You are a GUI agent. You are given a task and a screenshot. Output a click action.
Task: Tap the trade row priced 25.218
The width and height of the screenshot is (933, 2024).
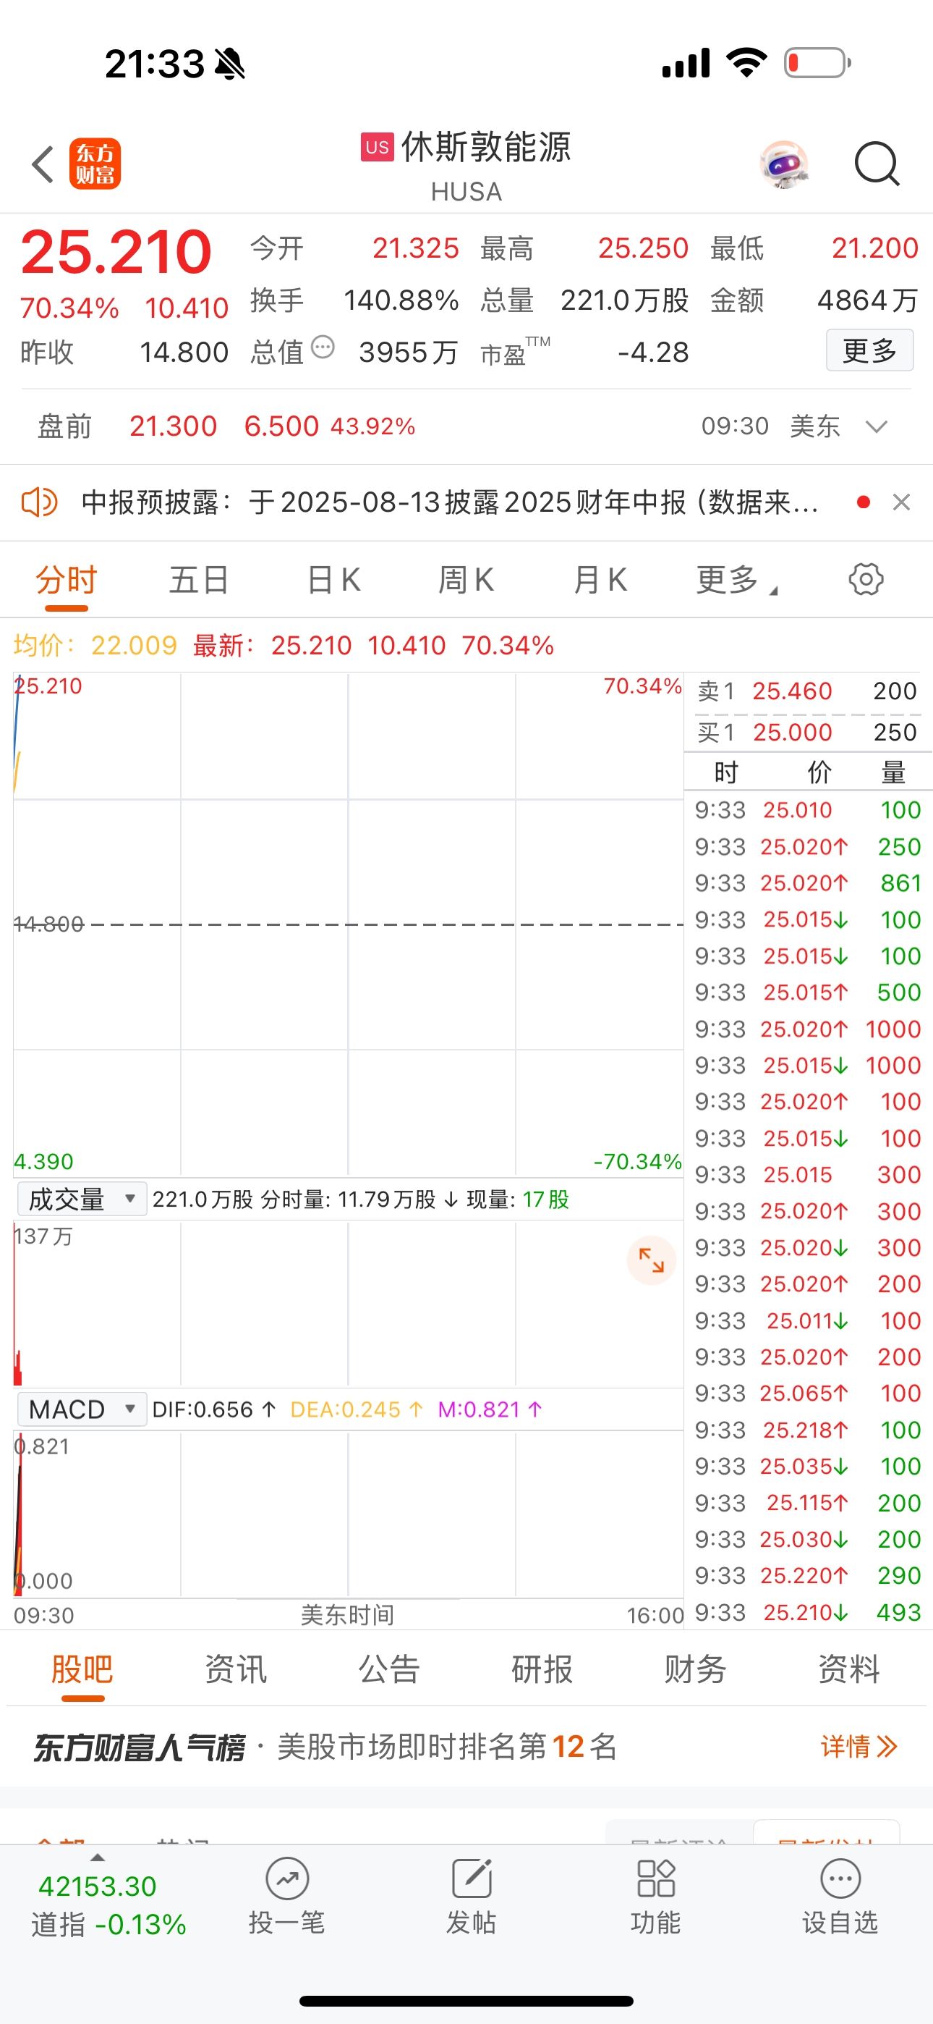pos(807,1430)
